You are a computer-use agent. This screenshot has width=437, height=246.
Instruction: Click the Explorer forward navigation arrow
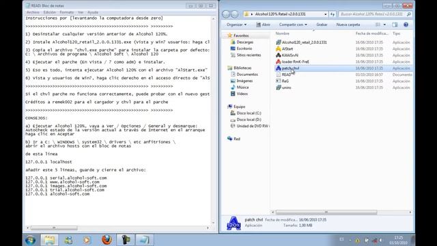235,14
